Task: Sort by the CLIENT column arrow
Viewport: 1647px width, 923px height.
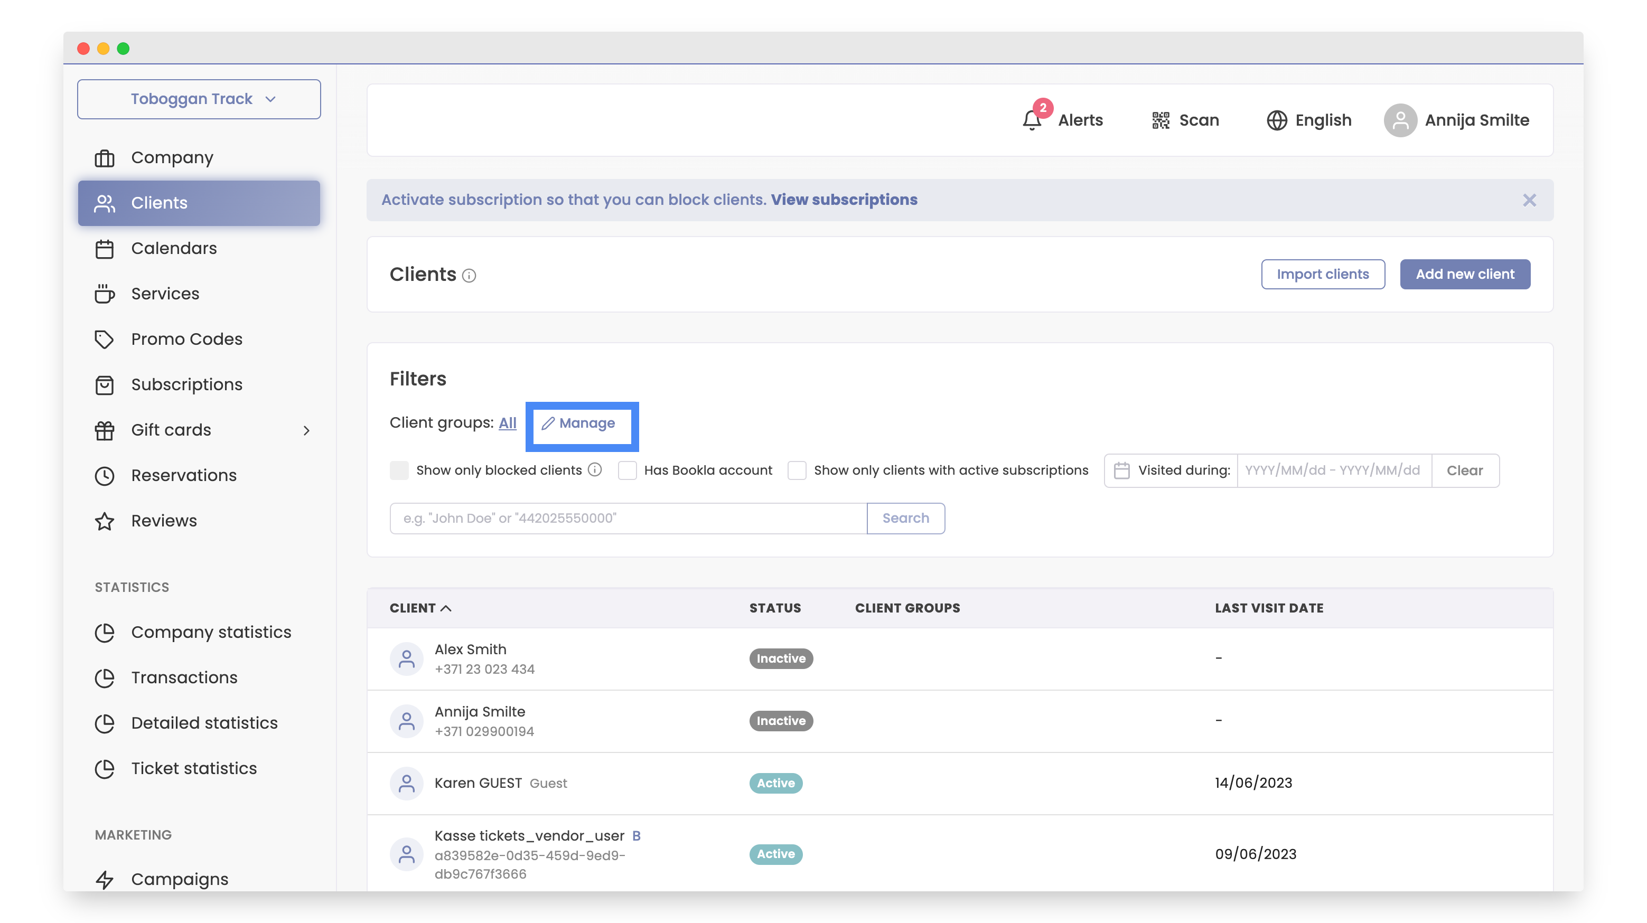Action: [x=446, y=608]
